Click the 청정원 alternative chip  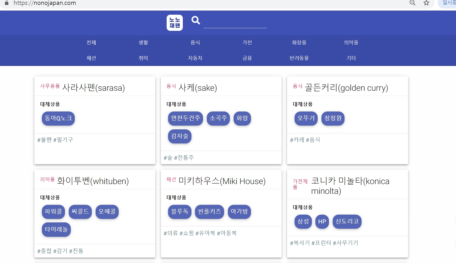point(333,118)
